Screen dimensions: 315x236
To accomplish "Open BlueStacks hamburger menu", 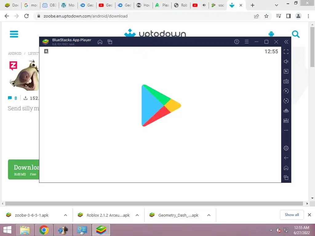I will pos(246,41).
